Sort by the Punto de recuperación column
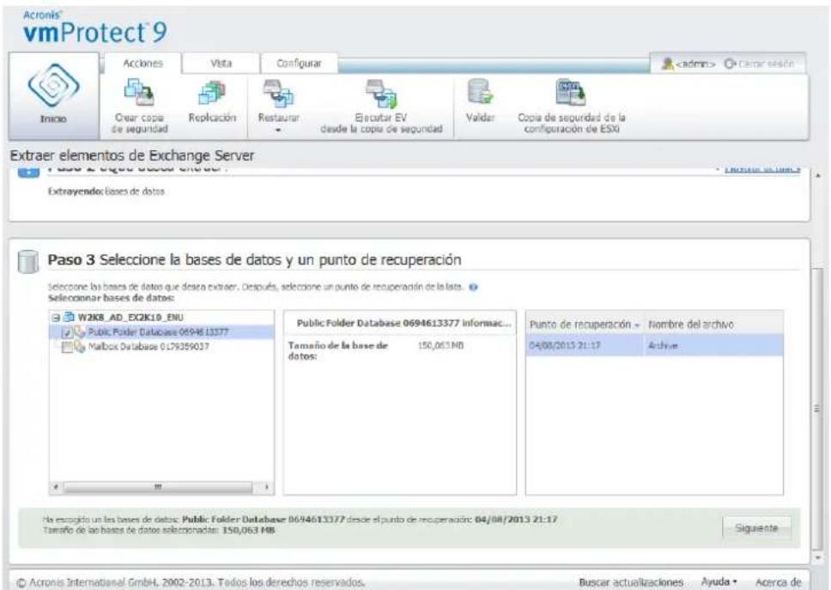Image resolution: width=831 pixels, height=590 pixels. pos(584,325)
